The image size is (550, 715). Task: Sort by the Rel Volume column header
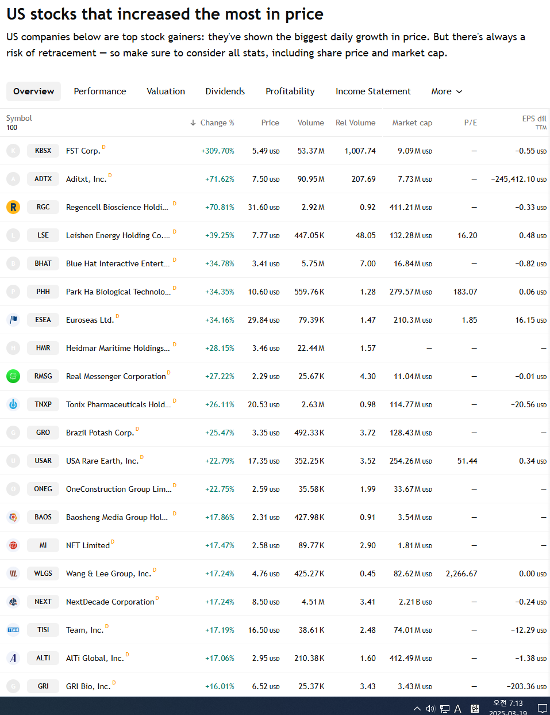[356, 123]
